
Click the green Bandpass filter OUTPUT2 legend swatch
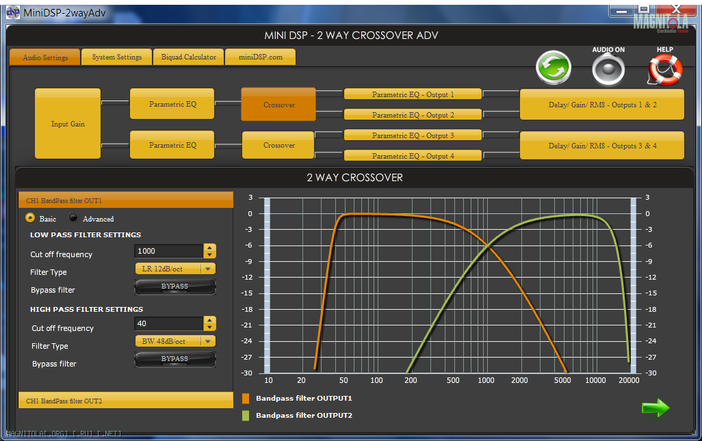(246, 416)
